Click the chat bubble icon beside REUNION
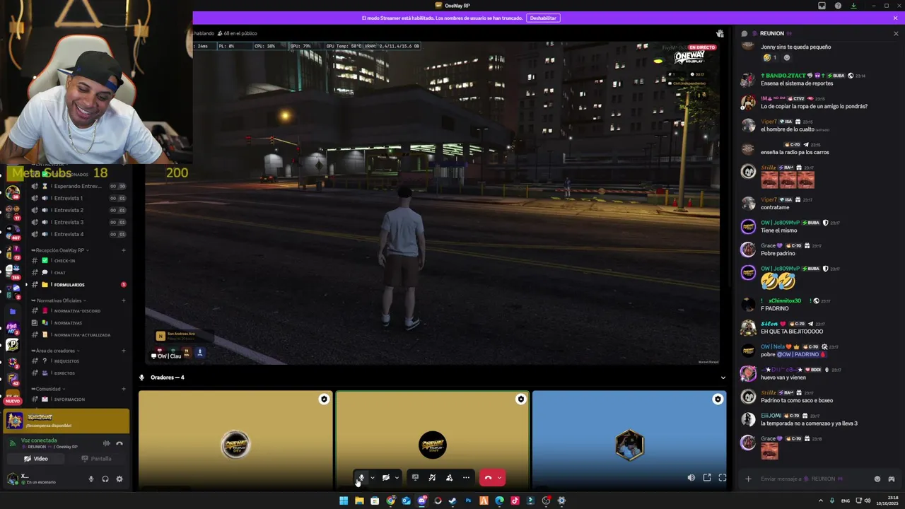This screenshot has height=509, width=905. tap(744, 33)
